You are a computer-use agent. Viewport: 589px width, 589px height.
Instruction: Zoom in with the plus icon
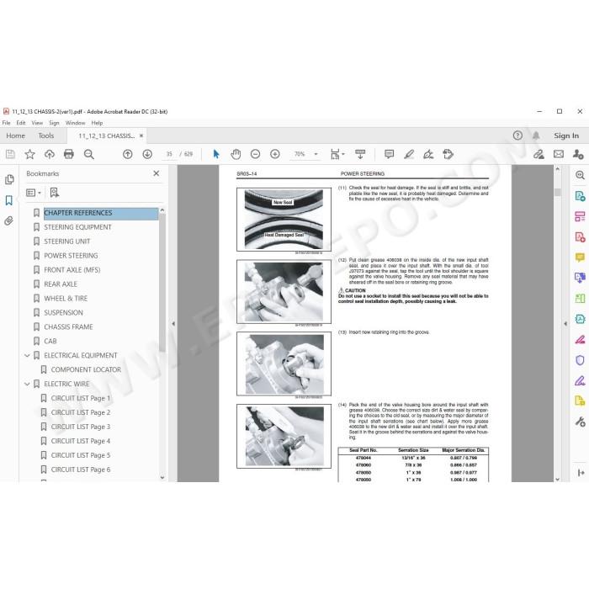275,154
